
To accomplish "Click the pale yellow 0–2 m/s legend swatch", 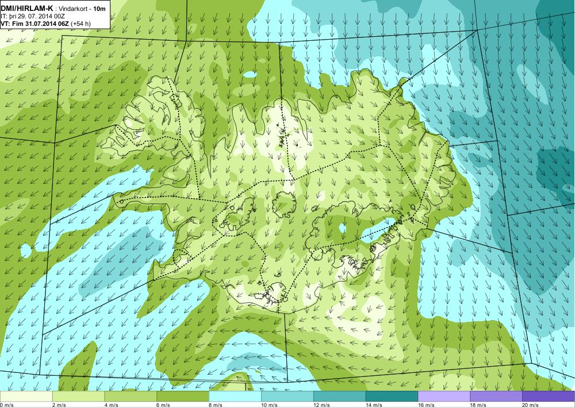I will pos(26,397).
